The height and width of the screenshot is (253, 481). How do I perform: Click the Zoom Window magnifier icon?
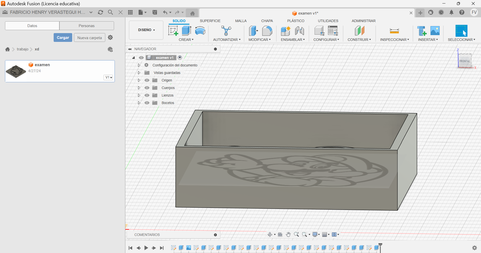click(x=305, y=234)
